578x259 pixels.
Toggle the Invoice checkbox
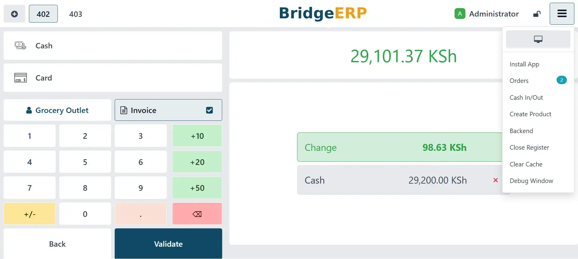coord(210,110)
